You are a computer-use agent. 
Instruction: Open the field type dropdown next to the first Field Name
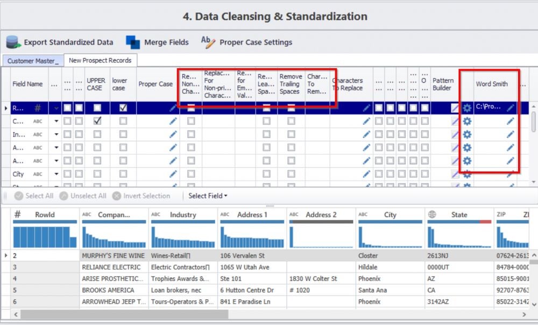56,107
